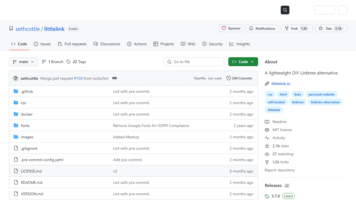Viewport: 356px width, 200px height.
Task: Open the Wiki tab
Action: pos(188,44)
